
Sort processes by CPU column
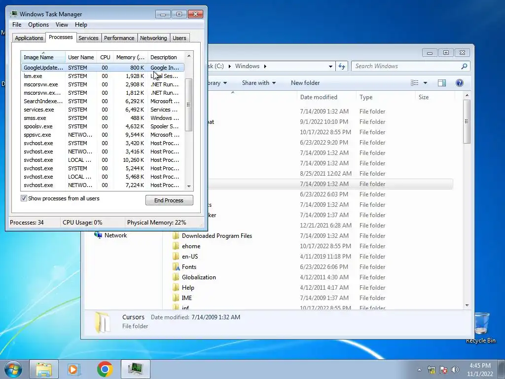coord(105,57)
